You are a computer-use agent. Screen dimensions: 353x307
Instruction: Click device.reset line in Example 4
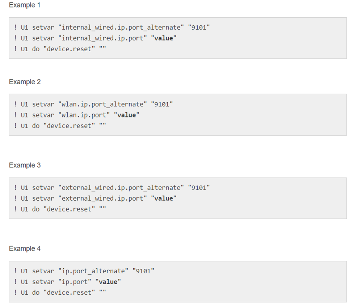click(x=60, y=293)
